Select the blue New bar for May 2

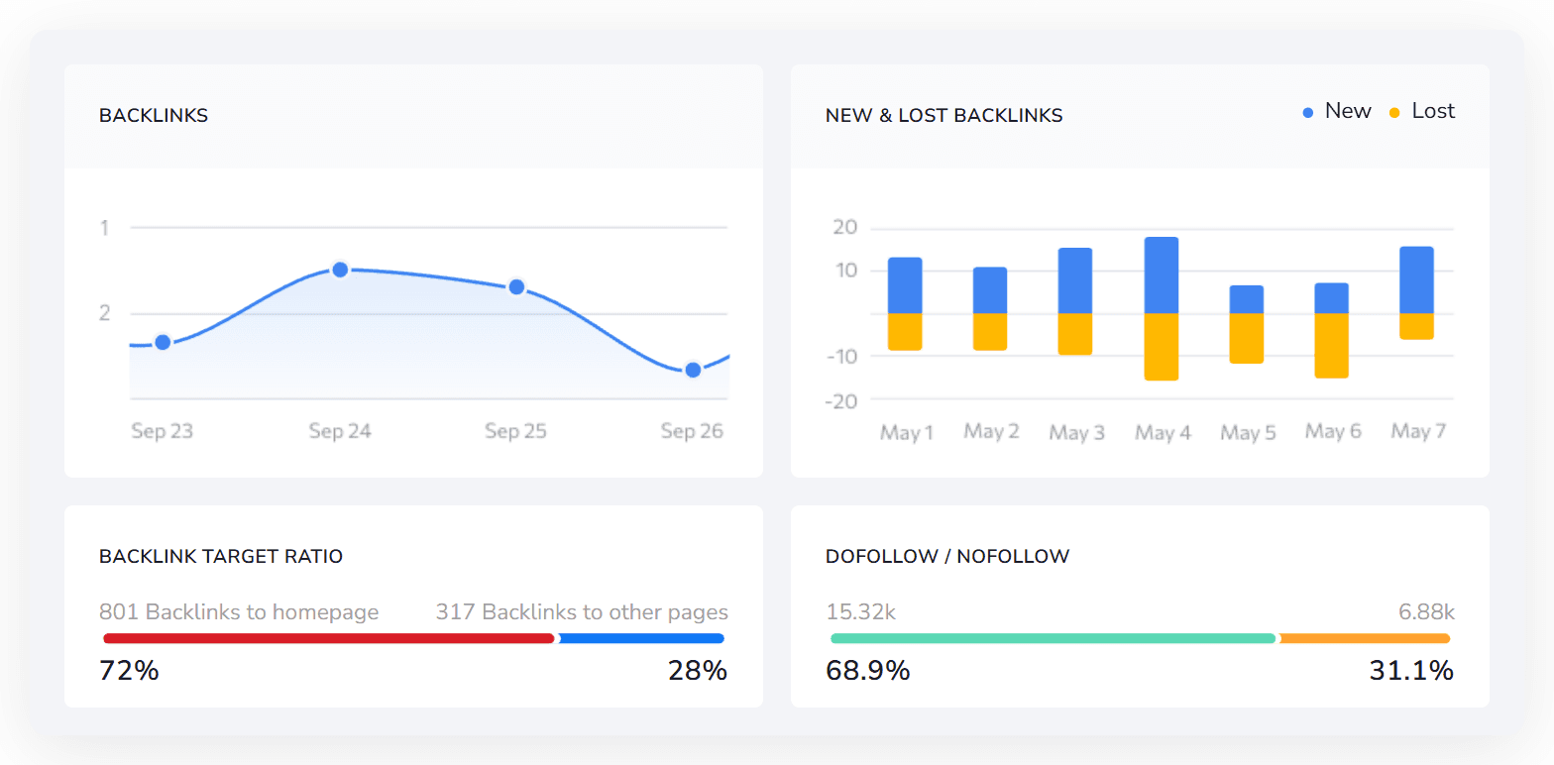(x=990, y=290)
